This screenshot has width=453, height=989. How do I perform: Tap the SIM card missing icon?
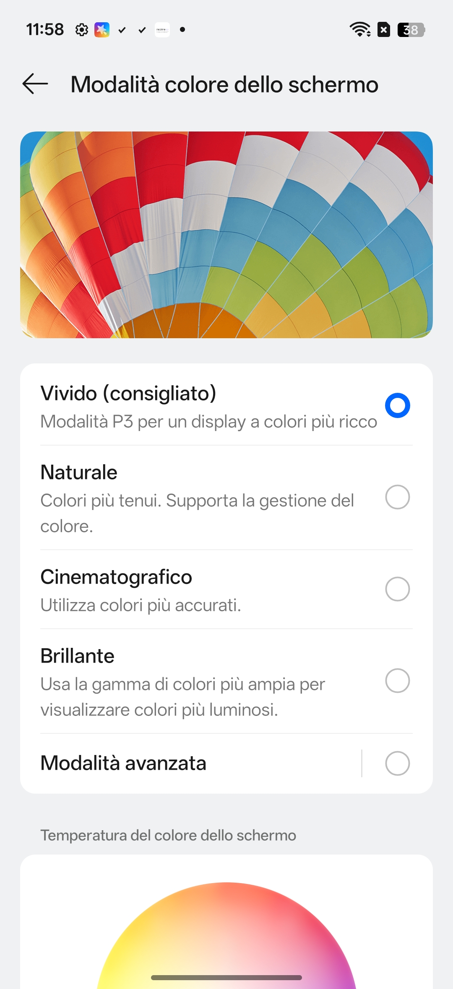[384, 30]
